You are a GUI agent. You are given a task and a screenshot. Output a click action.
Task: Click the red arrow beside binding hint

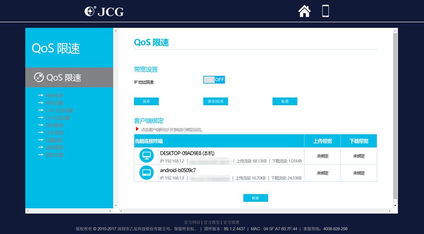pyautogui.click(x=137, y=129)
